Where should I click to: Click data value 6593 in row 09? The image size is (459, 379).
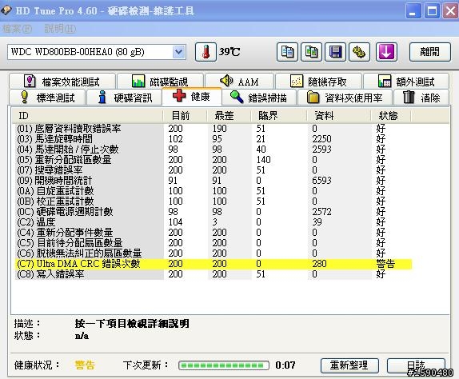coord(321,181)
